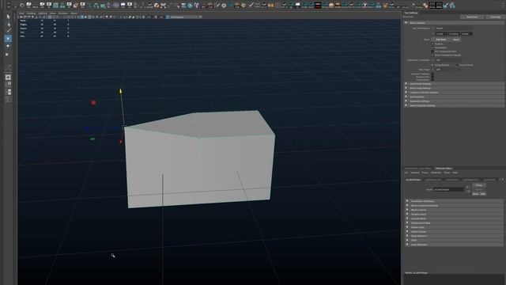Viewport: 506px width, 285px height.
Task: Toggle the Orientation checkbox under Pivot
Action: [x=432, y=47]
